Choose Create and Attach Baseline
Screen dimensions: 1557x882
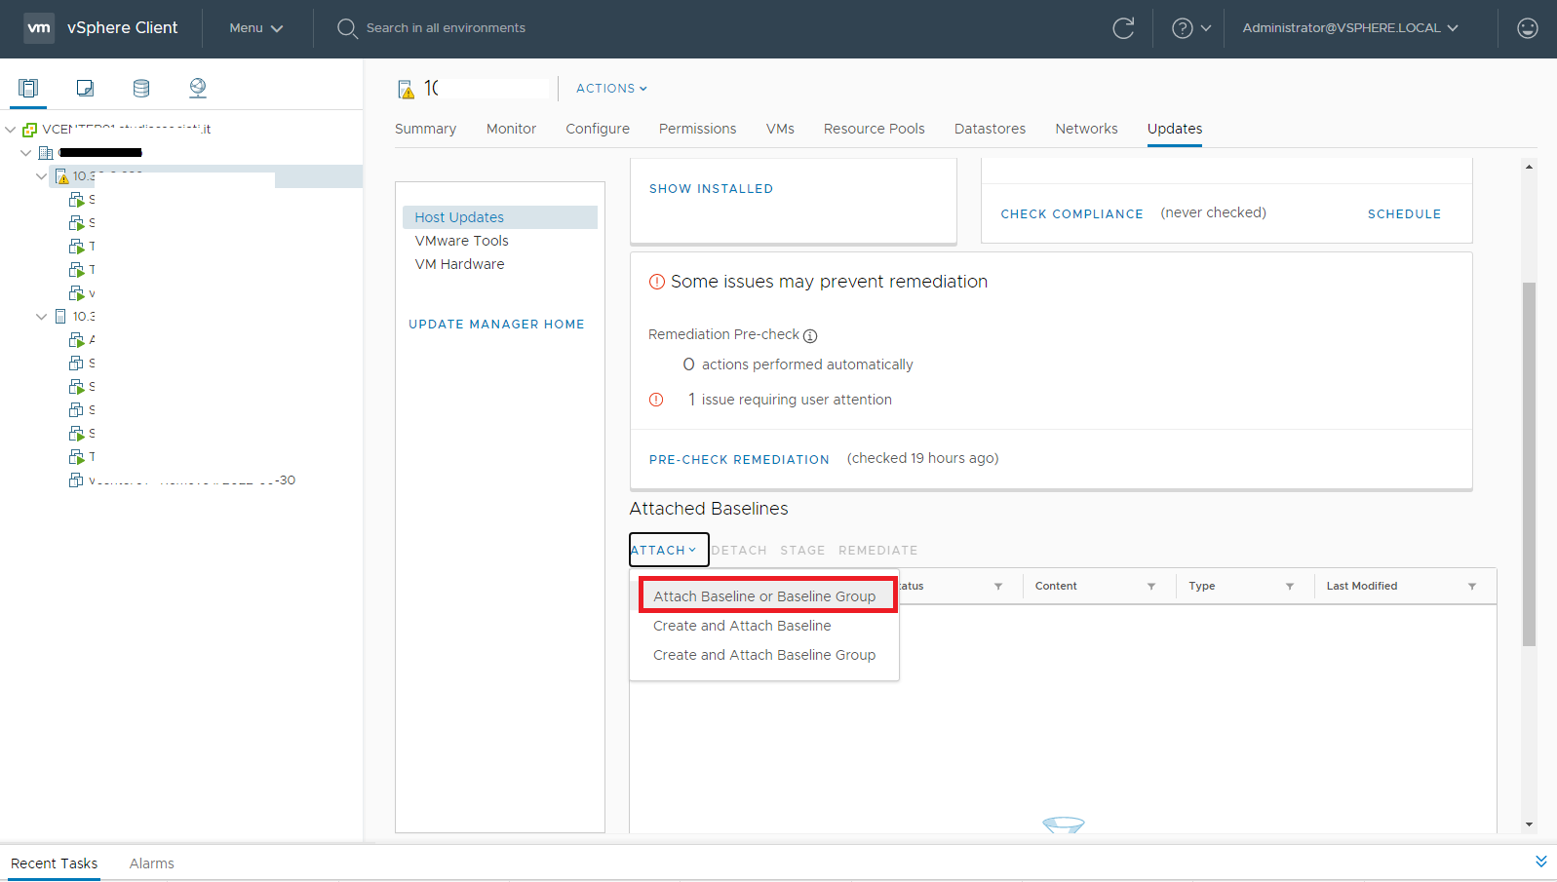pyautogui.click(x=742, y=626)
